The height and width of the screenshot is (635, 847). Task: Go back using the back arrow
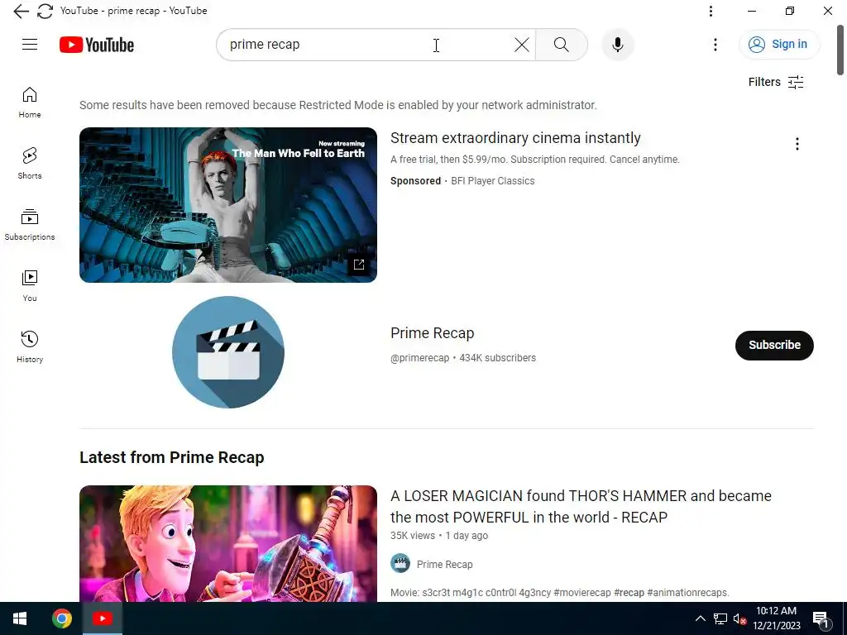(x=21, y=11)
